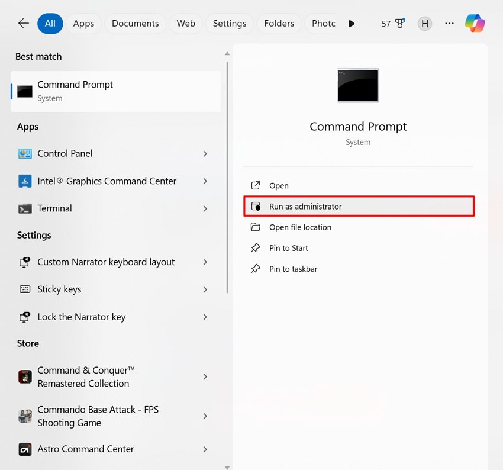Expand the Terminal result chevron
The width and height of the screenshot is (503, 470).
coord(205,208)
